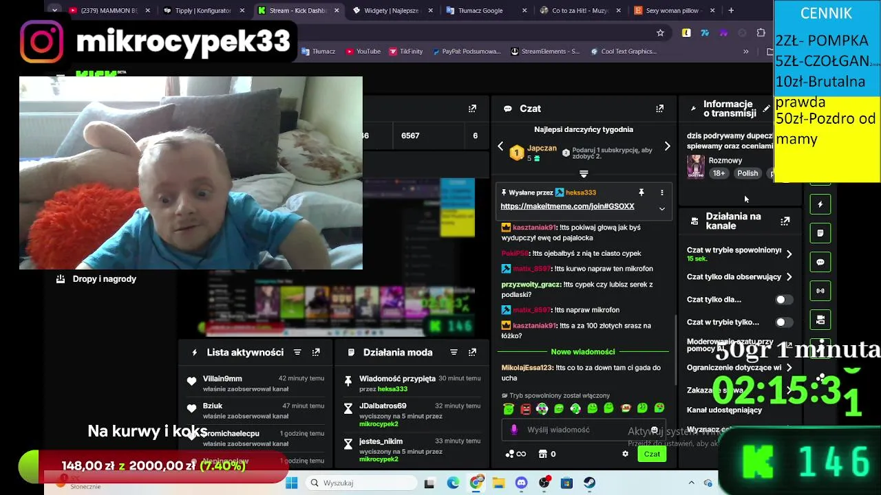The image size is (881, 495).
Task: Toggle 'Czat tylko dla...' switch
Action: [784, 300]
